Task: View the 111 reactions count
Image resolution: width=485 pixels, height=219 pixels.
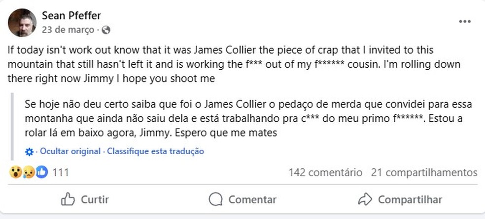Action: [60, 173]
